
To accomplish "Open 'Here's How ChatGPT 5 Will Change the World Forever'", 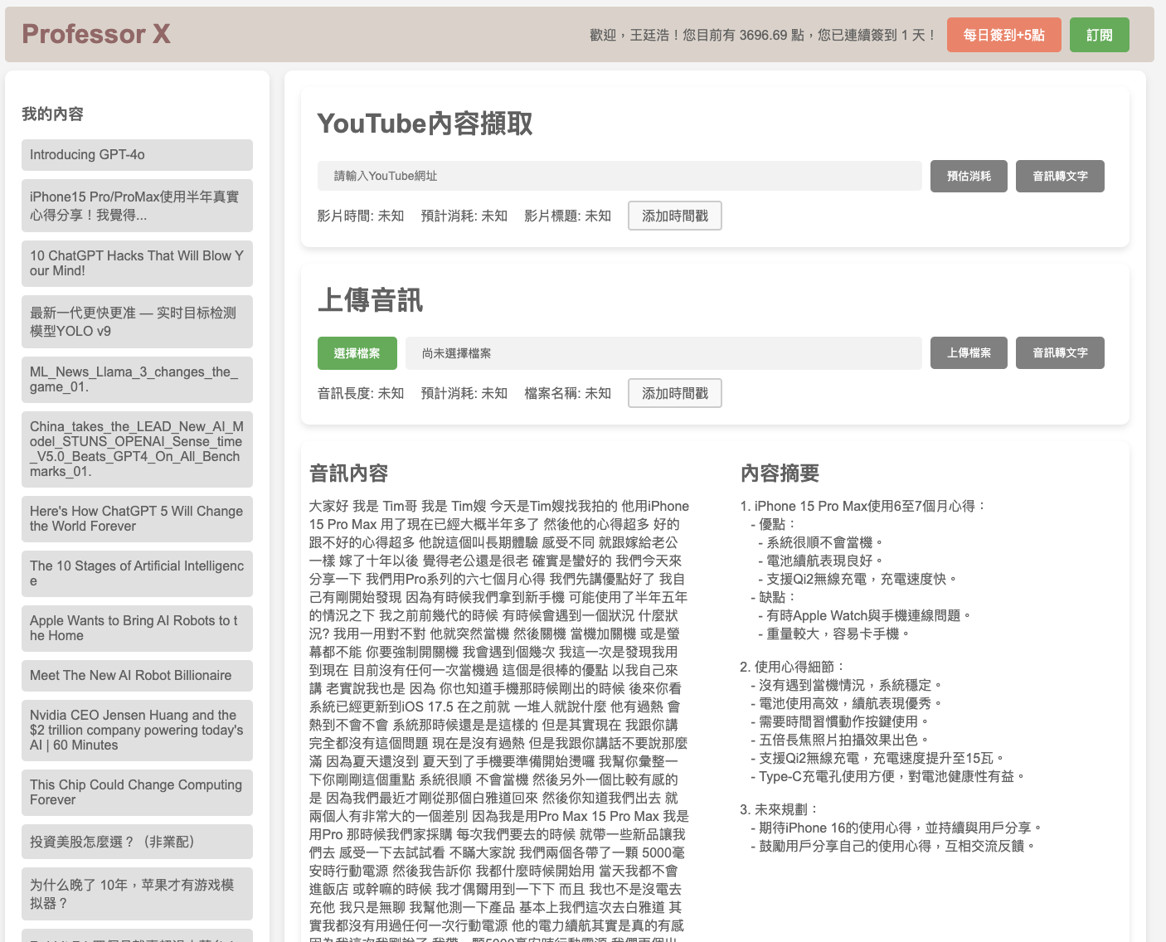I will 137,518.
